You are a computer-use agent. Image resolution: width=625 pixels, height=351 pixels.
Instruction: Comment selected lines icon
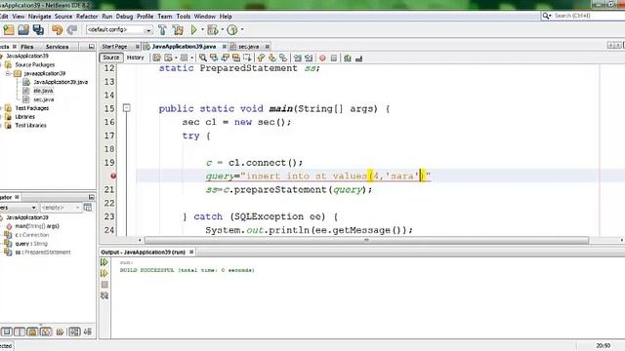pos(348,58)
